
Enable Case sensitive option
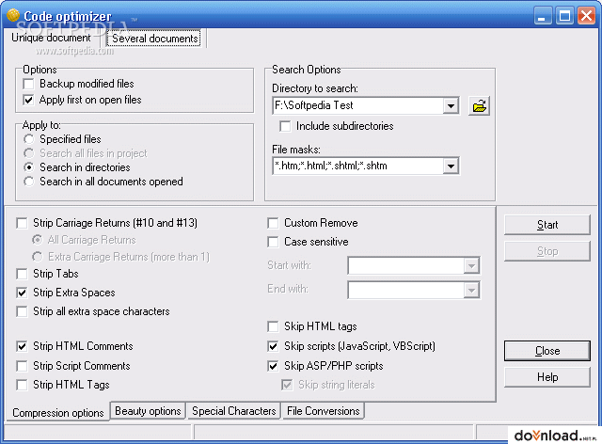[x=273, y=242]
